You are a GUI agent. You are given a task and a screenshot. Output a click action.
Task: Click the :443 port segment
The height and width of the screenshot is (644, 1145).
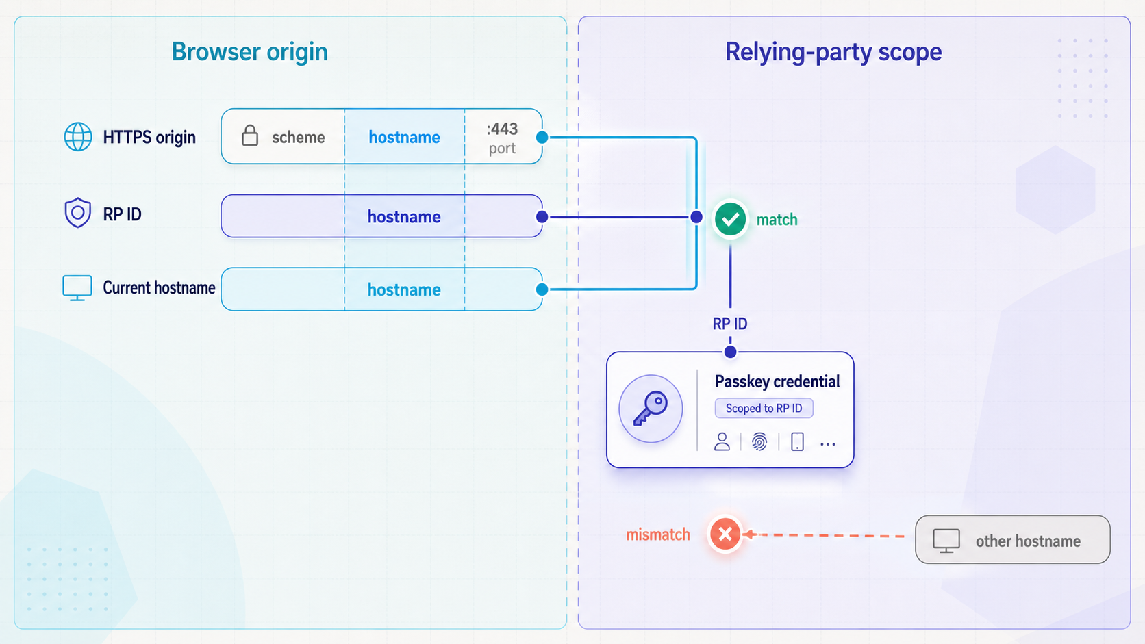(x=503, y=136)
